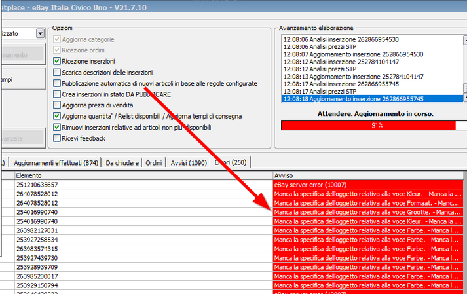Select log entry 12:08:17 Analisi inserzione 262866955745
This screenshot has height=294, width=467.
tap(372, 84)
